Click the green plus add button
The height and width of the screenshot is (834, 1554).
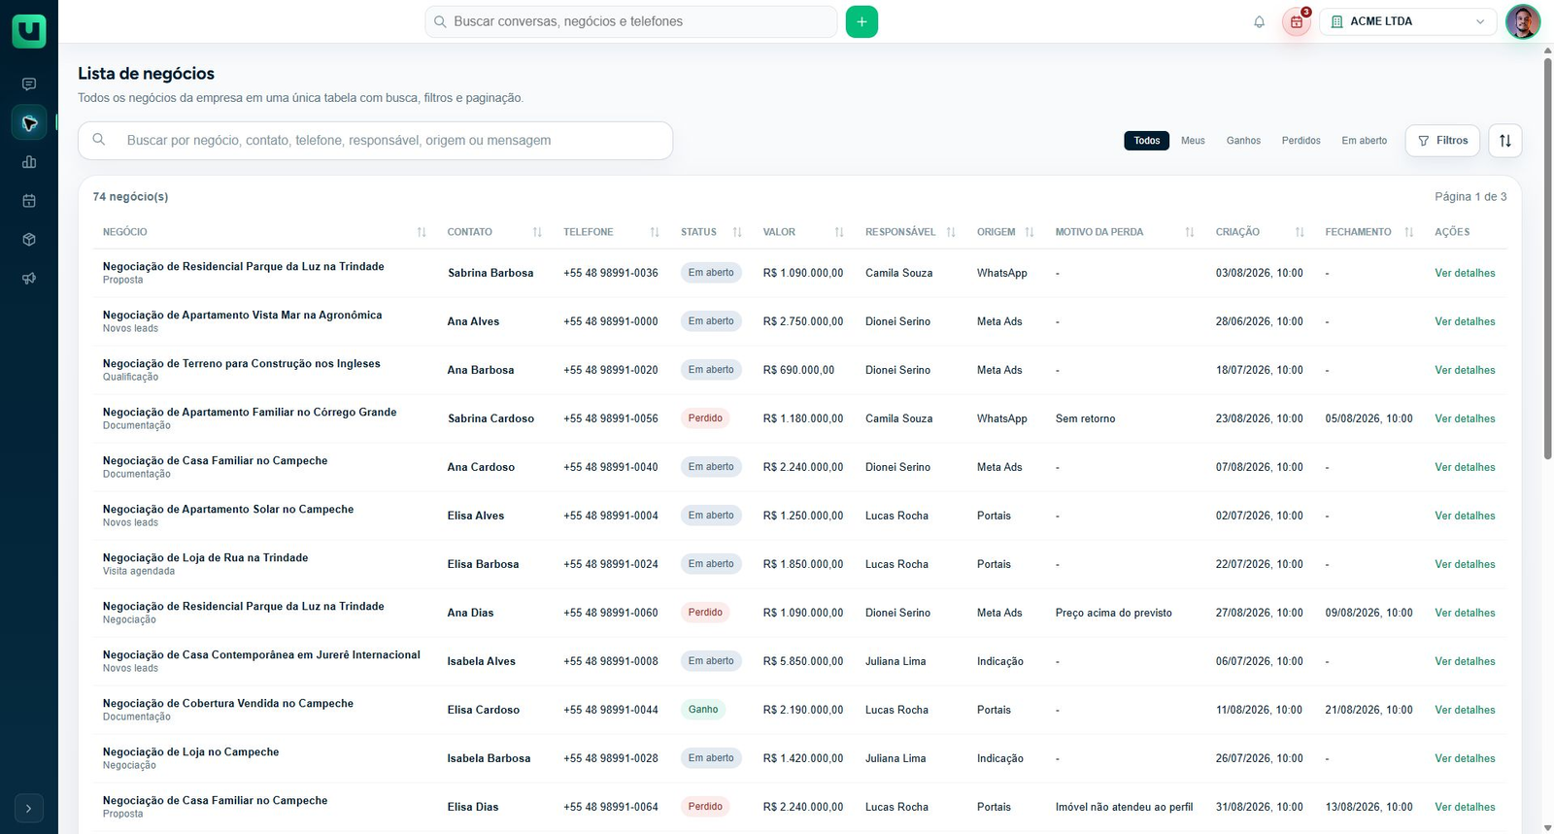[x=861, y=21]
